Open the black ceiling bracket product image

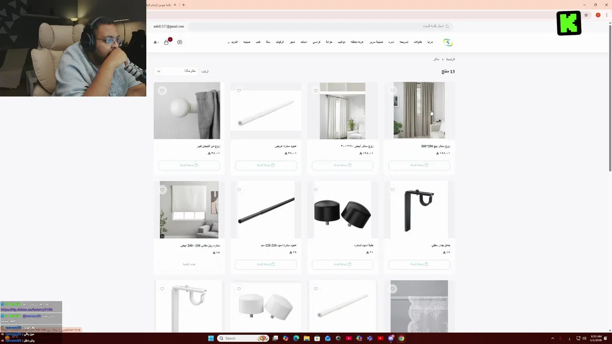click(419, 210)
